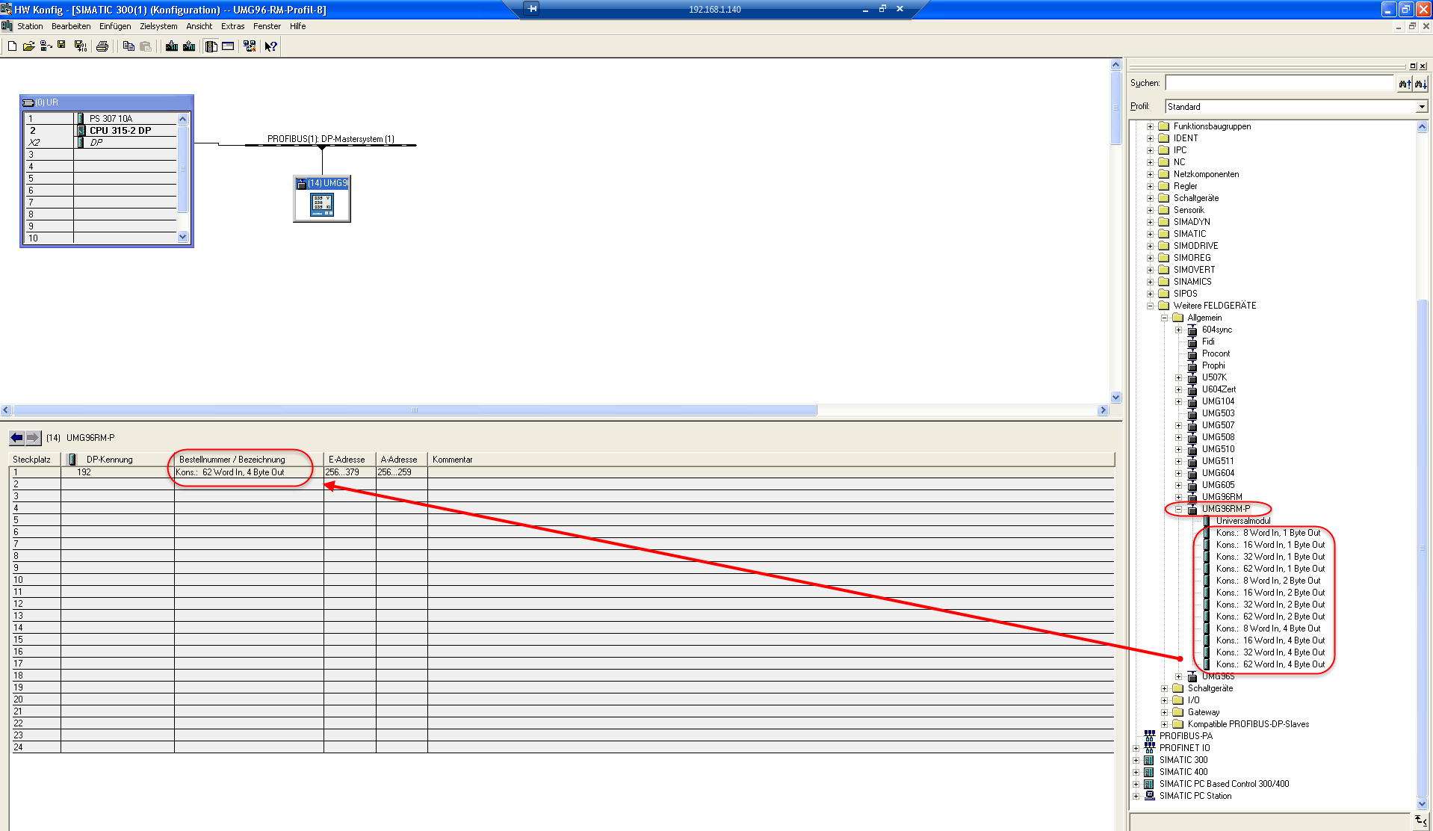Expand the Gateway folder

click(1164, 712)
